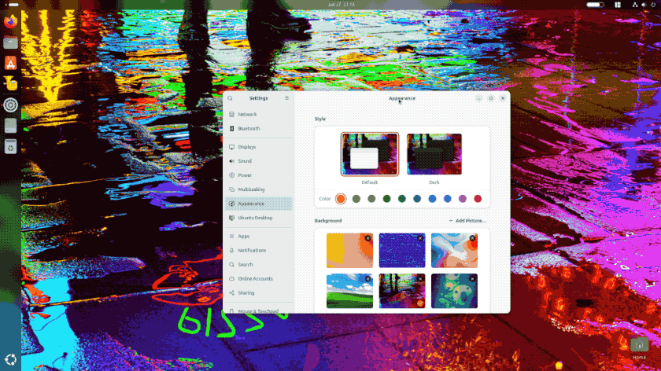661x371 pixels.
Task: Remove the blue pattern wallpaper via its X
Action: (420, 238)
